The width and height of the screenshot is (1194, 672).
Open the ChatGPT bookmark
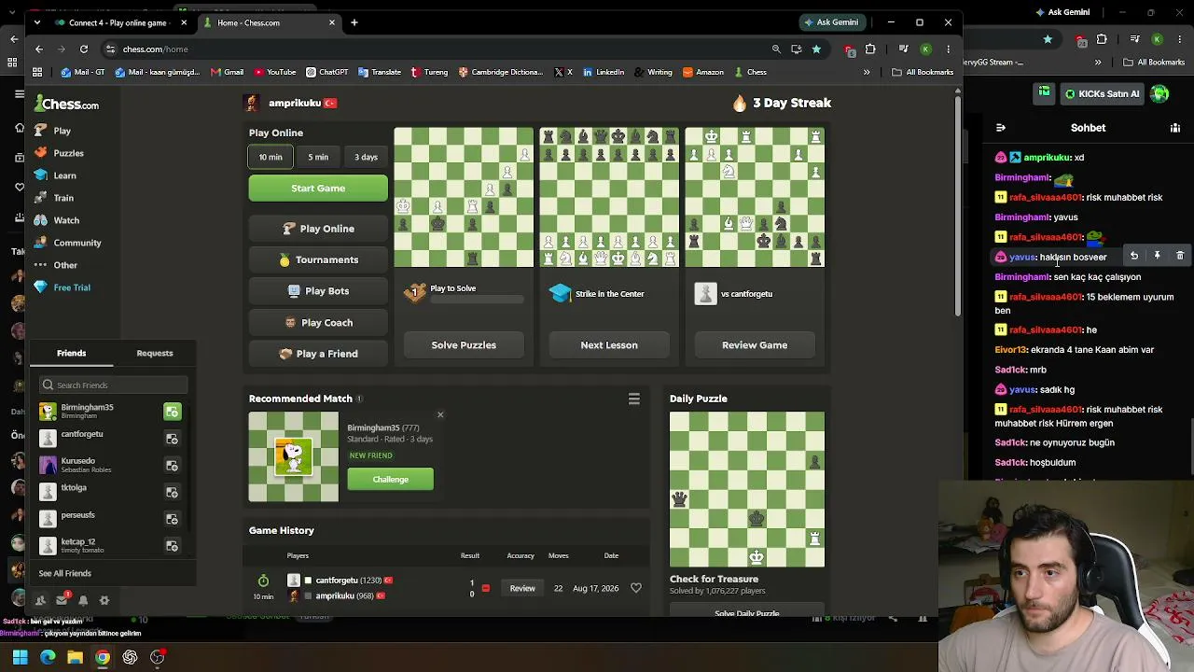[326, 72]
